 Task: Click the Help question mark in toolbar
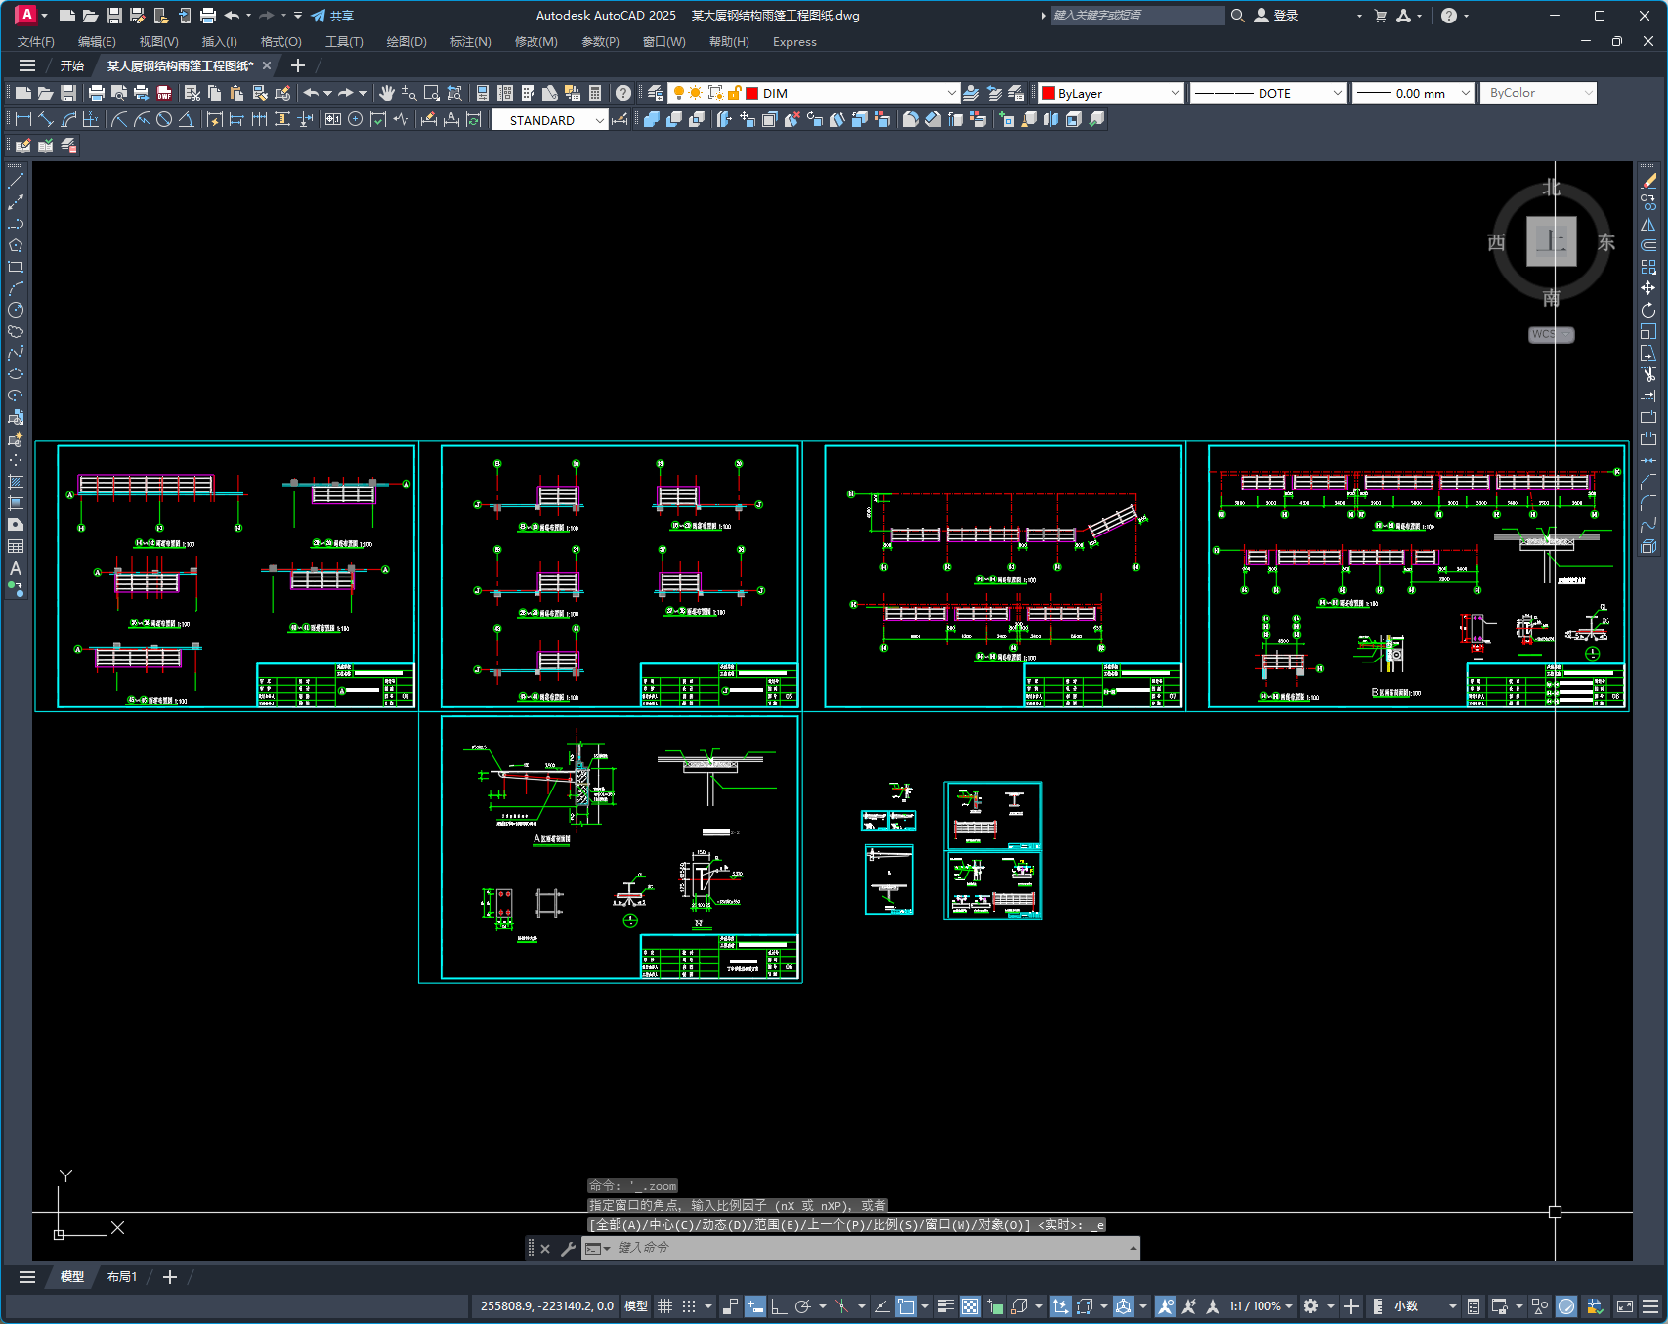623,93
